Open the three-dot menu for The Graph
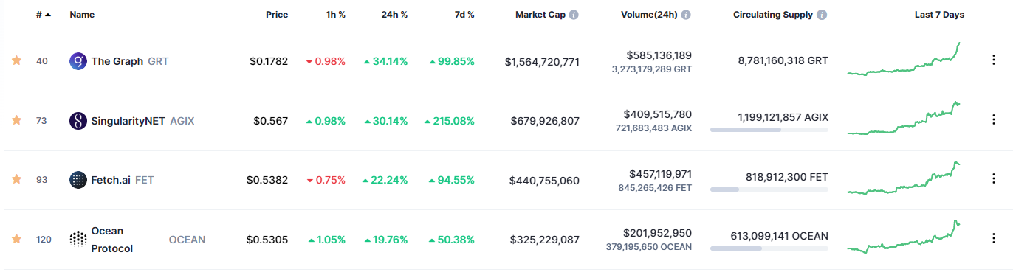 pyautogui.click(x=993, y=60)
